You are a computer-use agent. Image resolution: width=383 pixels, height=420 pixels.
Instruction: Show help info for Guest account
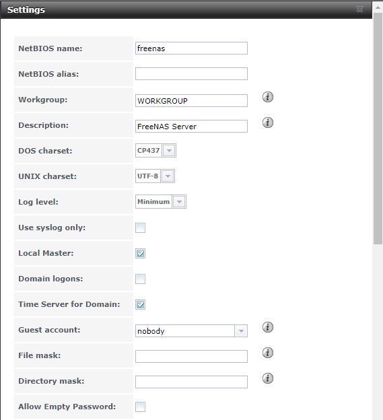coord(268,327)
